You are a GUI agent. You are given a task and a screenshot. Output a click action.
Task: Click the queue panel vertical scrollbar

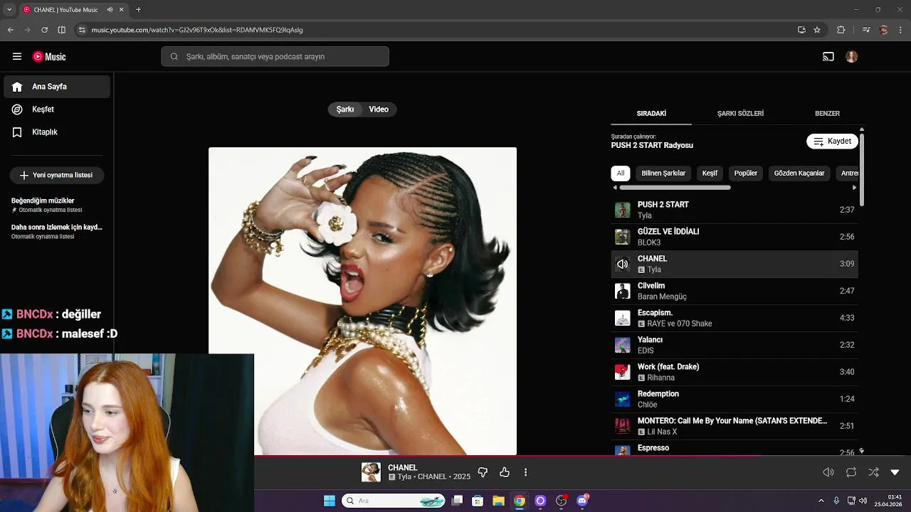pos(862,169)
